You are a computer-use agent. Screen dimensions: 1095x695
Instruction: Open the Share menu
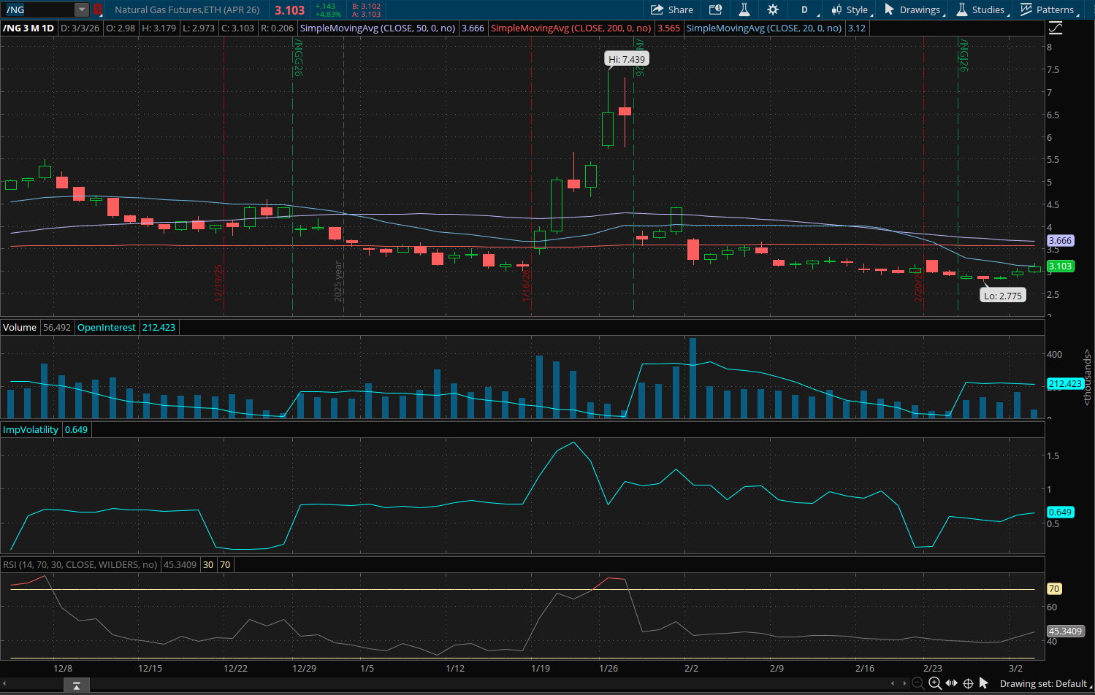click(x=671, y=10)
